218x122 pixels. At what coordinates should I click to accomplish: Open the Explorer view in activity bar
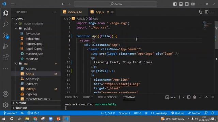(5, 14)
